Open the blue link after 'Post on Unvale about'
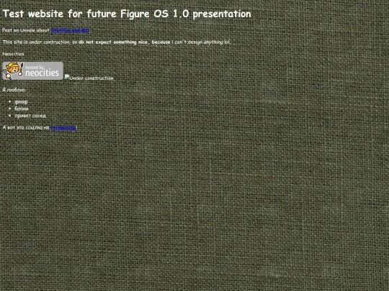The image size is (389, 291). [x=70, y=30]
